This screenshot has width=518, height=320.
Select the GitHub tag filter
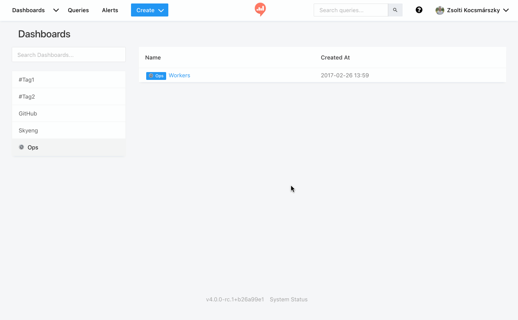pos(28,113)
